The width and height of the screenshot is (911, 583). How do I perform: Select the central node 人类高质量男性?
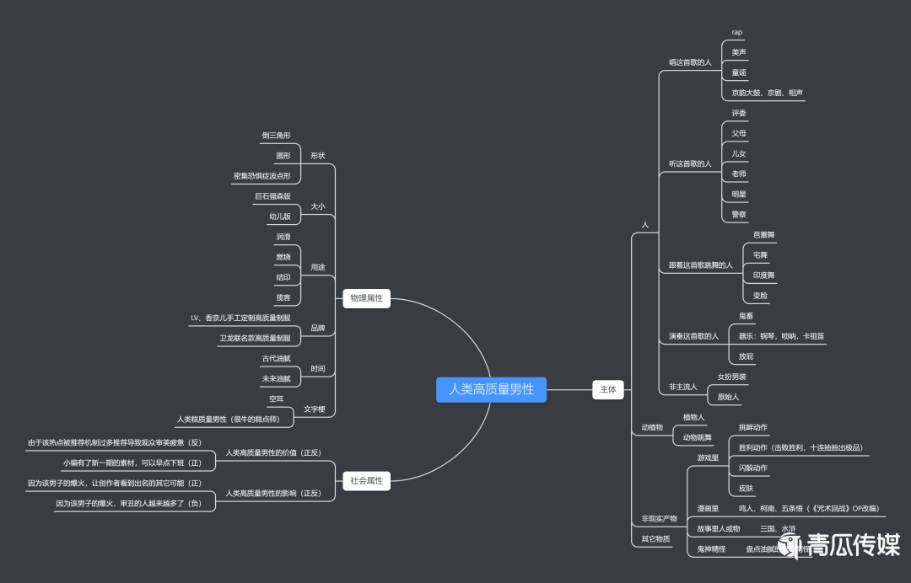pos(491,389)
